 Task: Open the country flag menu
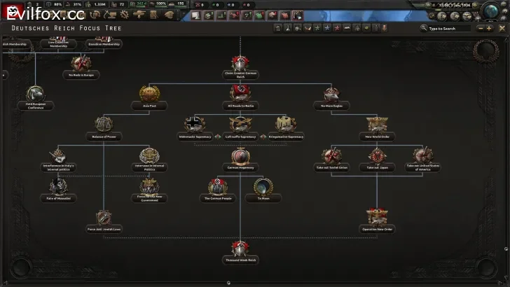[x=13, y=10]
